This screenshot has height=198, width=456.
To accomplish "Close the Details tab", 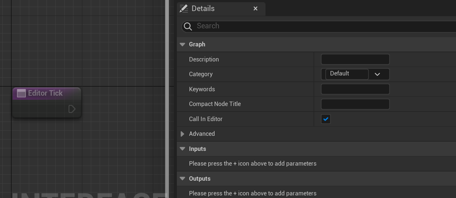I will point(256,8).
